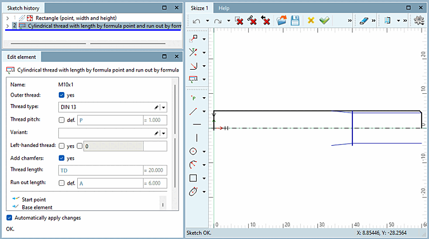Expand the Cylindrical thread history entry
Viewport: 429px width, 239px height.
pos(7,26)
